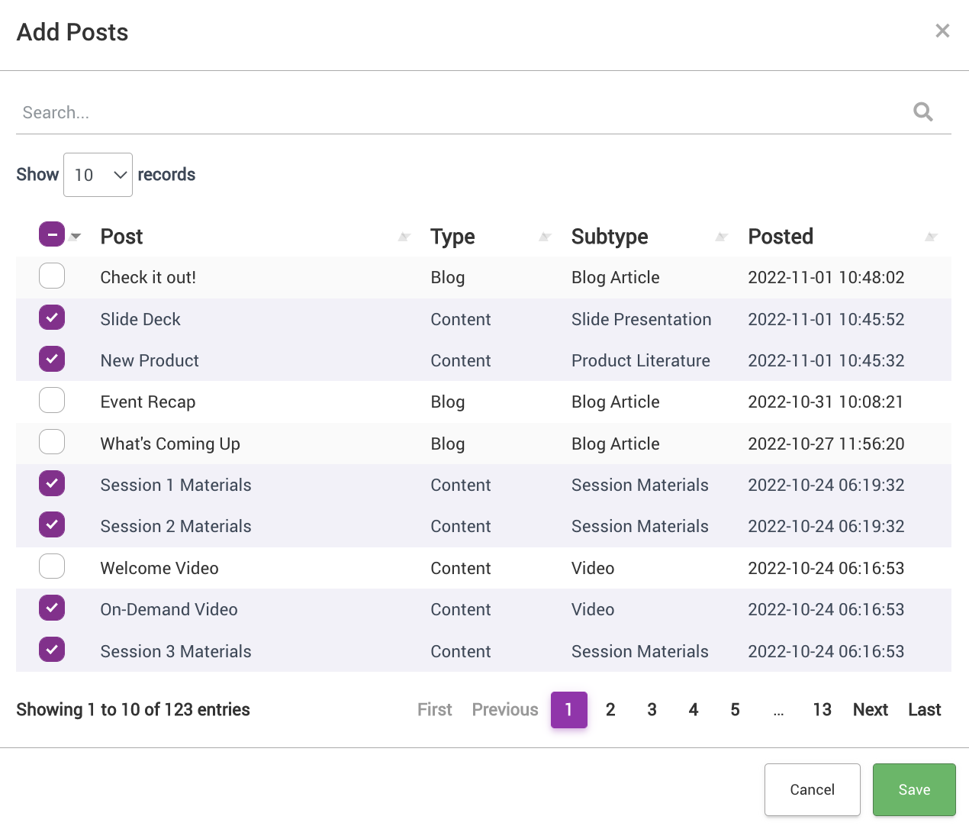Screen dimensions: 969x826
Task: Click the Next pagination link
Action: 871,710
